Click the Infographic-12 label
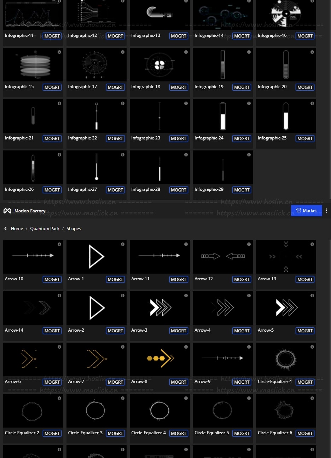Viewport: 331px width, 458px height. pos(82,35)
